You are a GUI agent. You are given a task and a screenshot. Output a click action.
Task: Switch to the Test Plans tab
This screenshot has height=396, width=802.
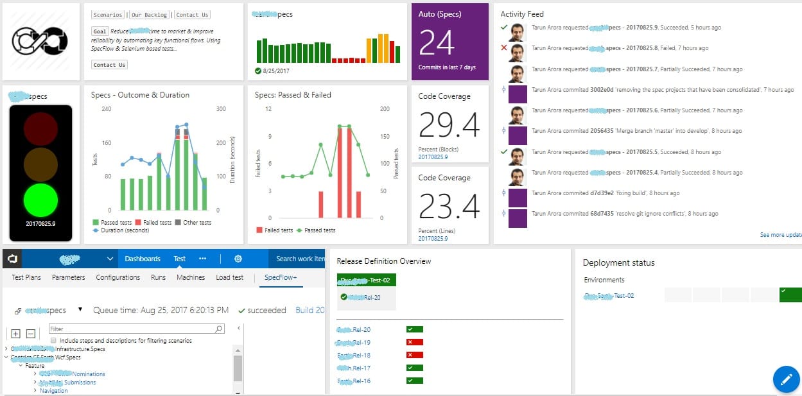[x=27, y=277]
